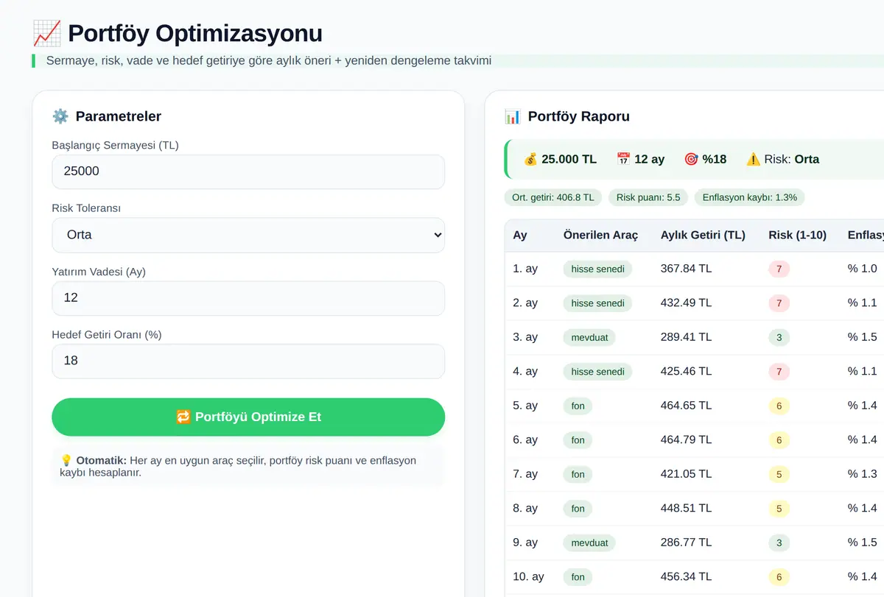Click the 448.51 TL return value
This screenshot has height=597, width=884.
tap(686, 508)
